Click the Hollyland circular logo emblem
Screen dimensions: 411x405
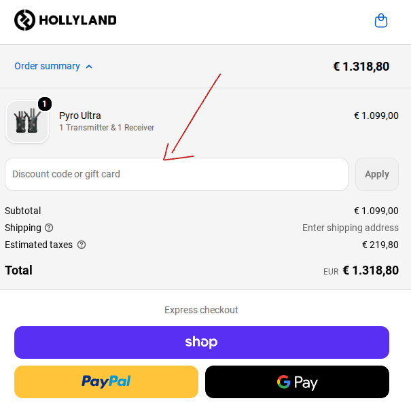coord(24,20)
